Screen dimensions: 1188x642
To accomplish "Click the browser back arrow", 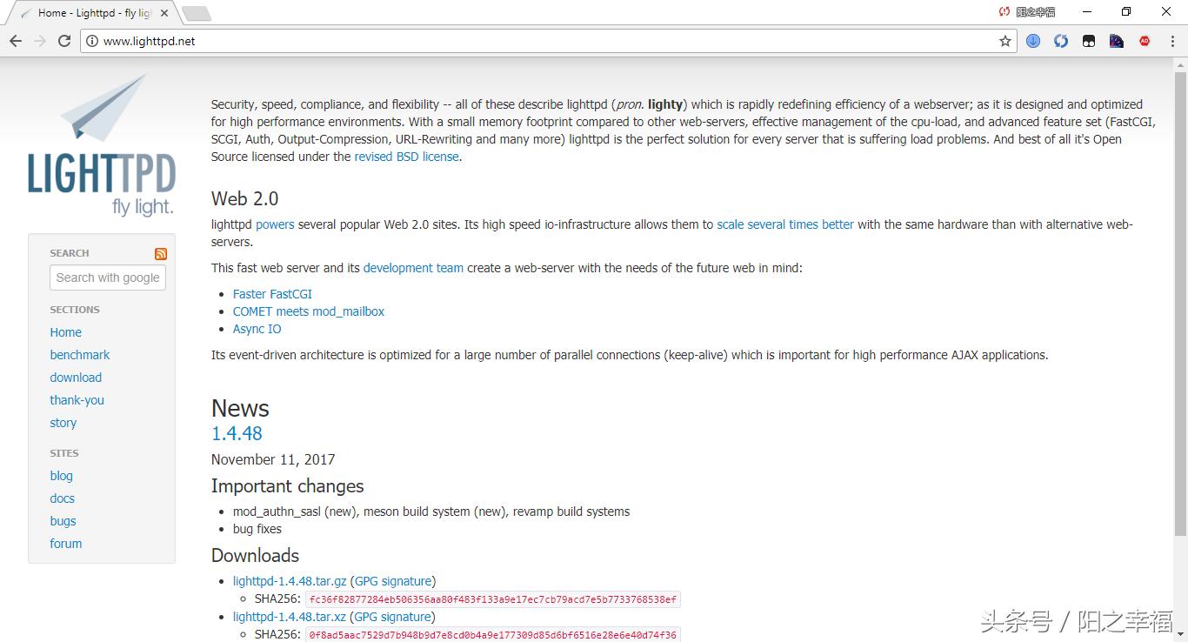I will [x=16, y=41].
